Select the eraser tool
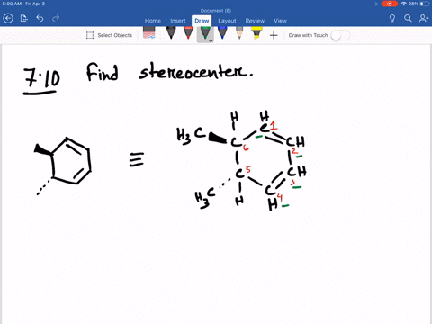Screen dimensions: 432x324 click(x=149, y=33)
